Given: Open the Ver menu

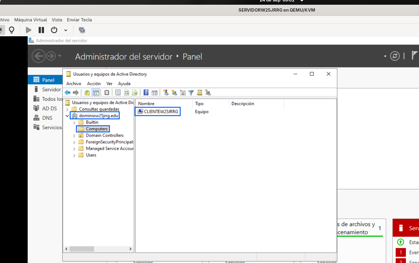Looking at the screenshot, I should (x=109, y=84).
